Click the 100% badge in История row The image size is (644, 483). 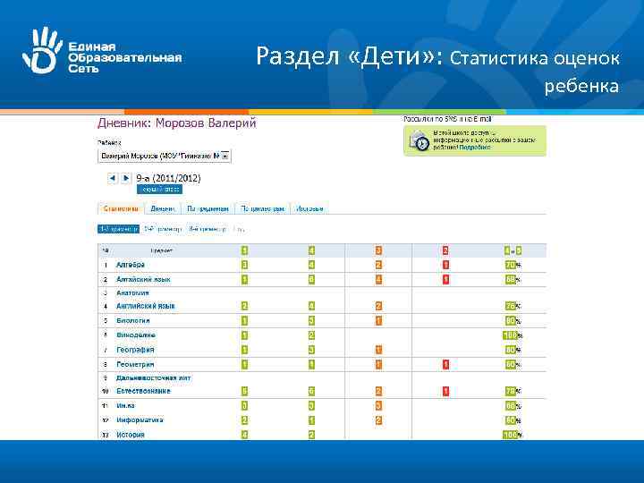pyautogui.click(x=510, y=435)
